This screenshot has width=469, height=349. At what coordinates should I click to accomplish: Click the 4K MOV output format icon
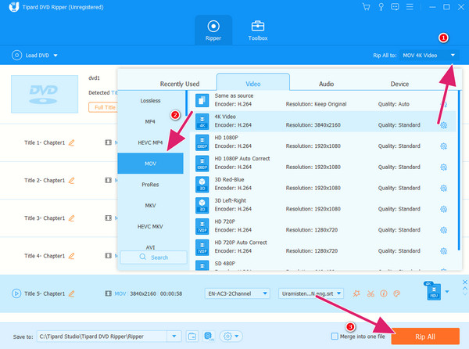pyautogui.click(x=432, y=291)
